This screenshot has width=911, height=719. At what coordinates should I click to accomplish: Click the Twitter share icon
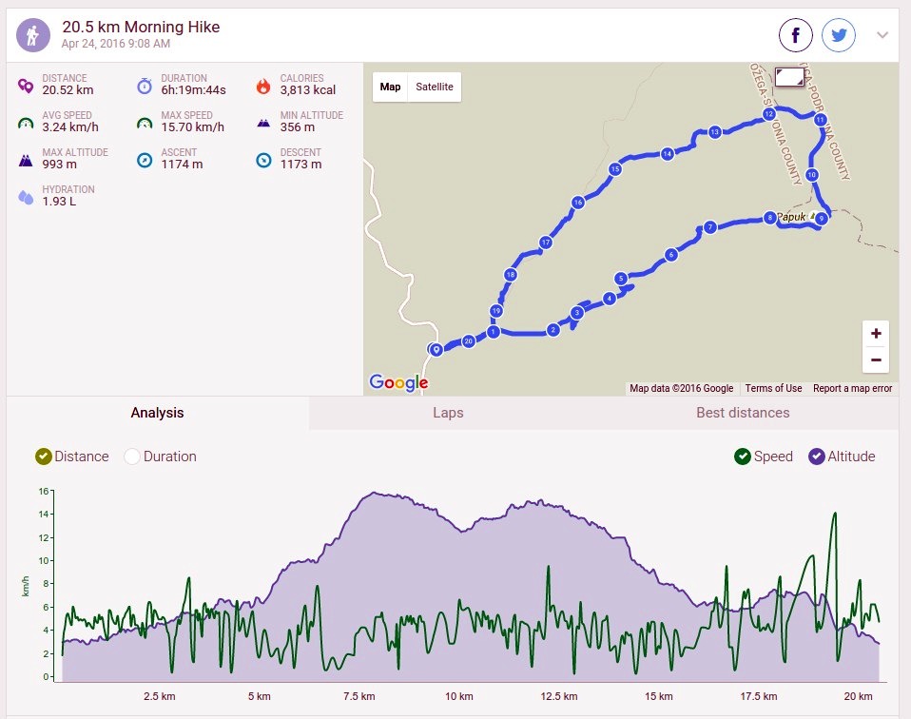tap(839, 35)
